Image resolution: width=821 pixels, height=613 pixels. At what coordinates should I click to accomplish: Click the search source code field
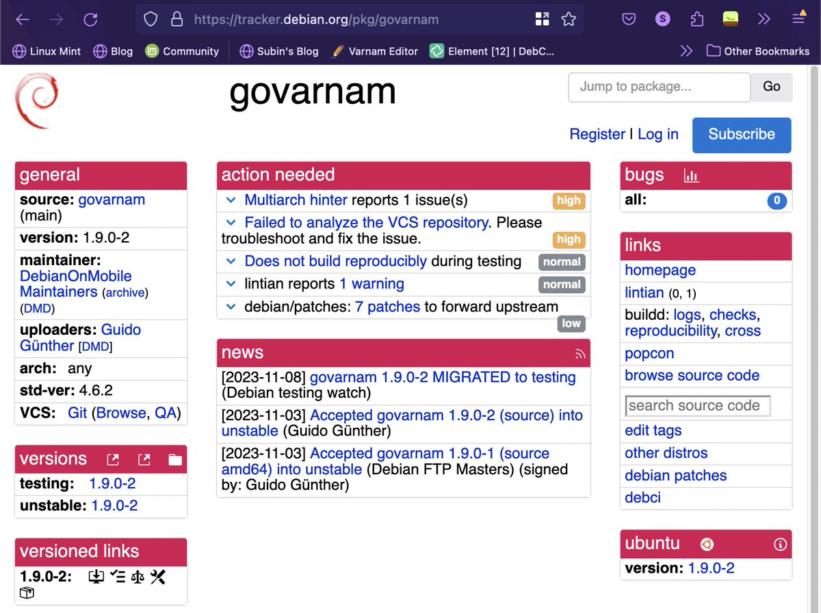(x=698, y=406)
